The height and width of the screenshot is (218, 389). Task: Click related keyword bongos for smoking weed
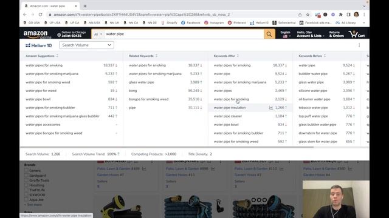tap(148, 99)
